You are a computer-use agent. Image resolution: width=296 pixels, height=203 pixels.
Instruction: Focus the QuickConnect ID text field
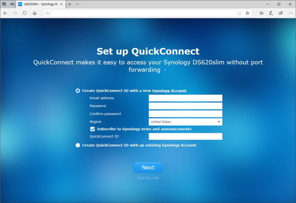coord(185,136)
